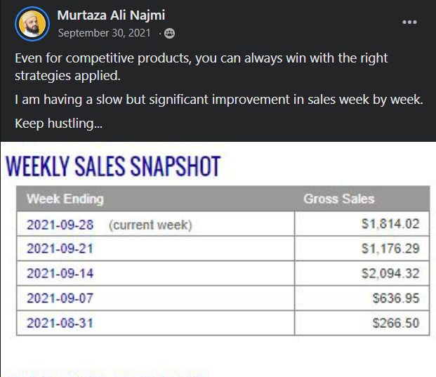This screenshot has width=436, height=377.
Task: Select the 2021-09-21 week ending link
Action: tap(60, 249)
